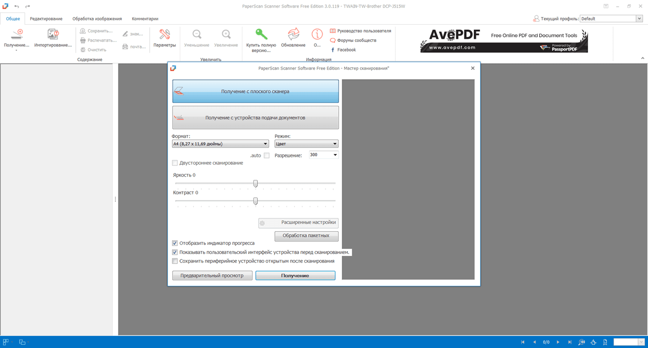Click the PaperScan logo icon in title bar
648x348 pixels.
click(5, 6)
